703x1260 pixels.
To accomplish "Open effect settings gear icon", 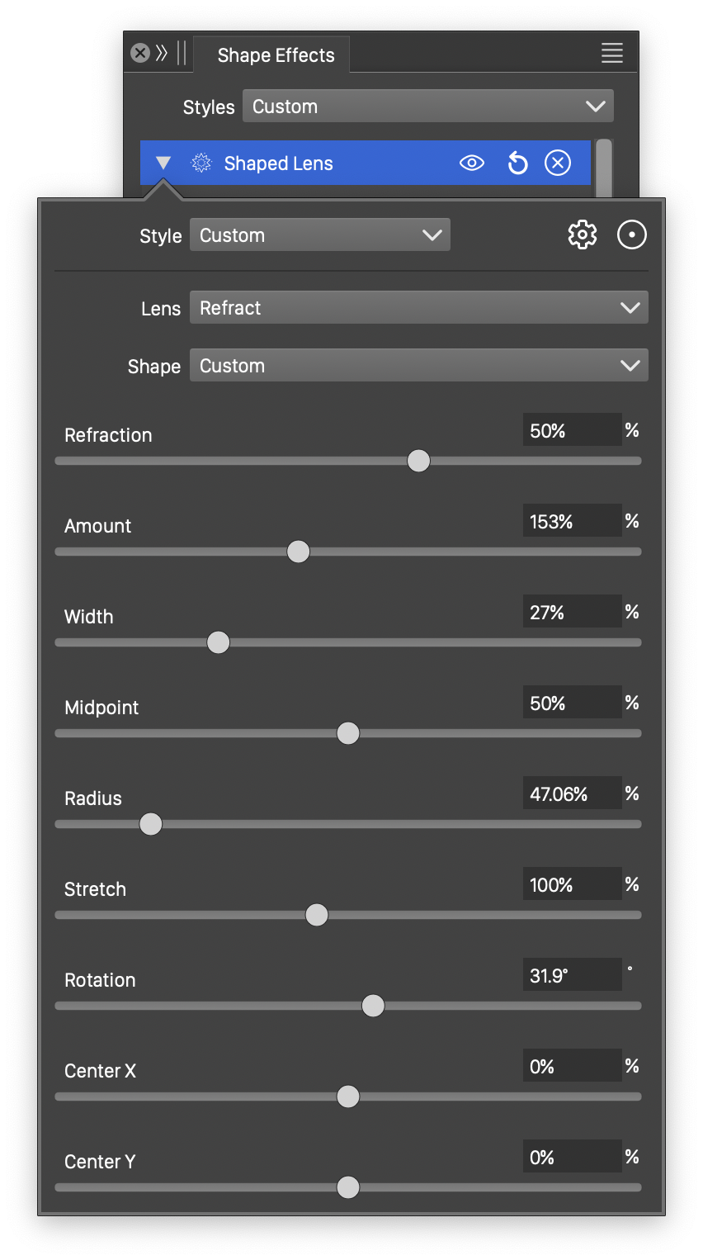I will (583, 235).
